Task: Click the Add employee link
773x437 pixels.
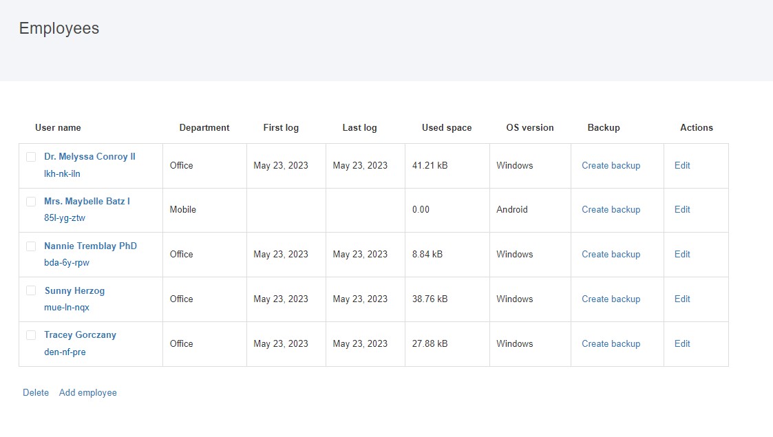Action: tap(87, 393)
